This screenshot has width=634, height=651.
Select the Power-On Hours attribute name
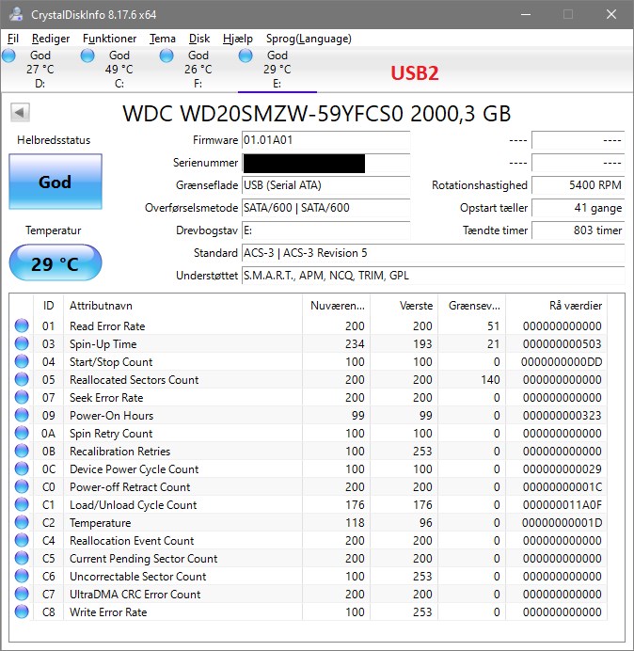coord(111,416)
